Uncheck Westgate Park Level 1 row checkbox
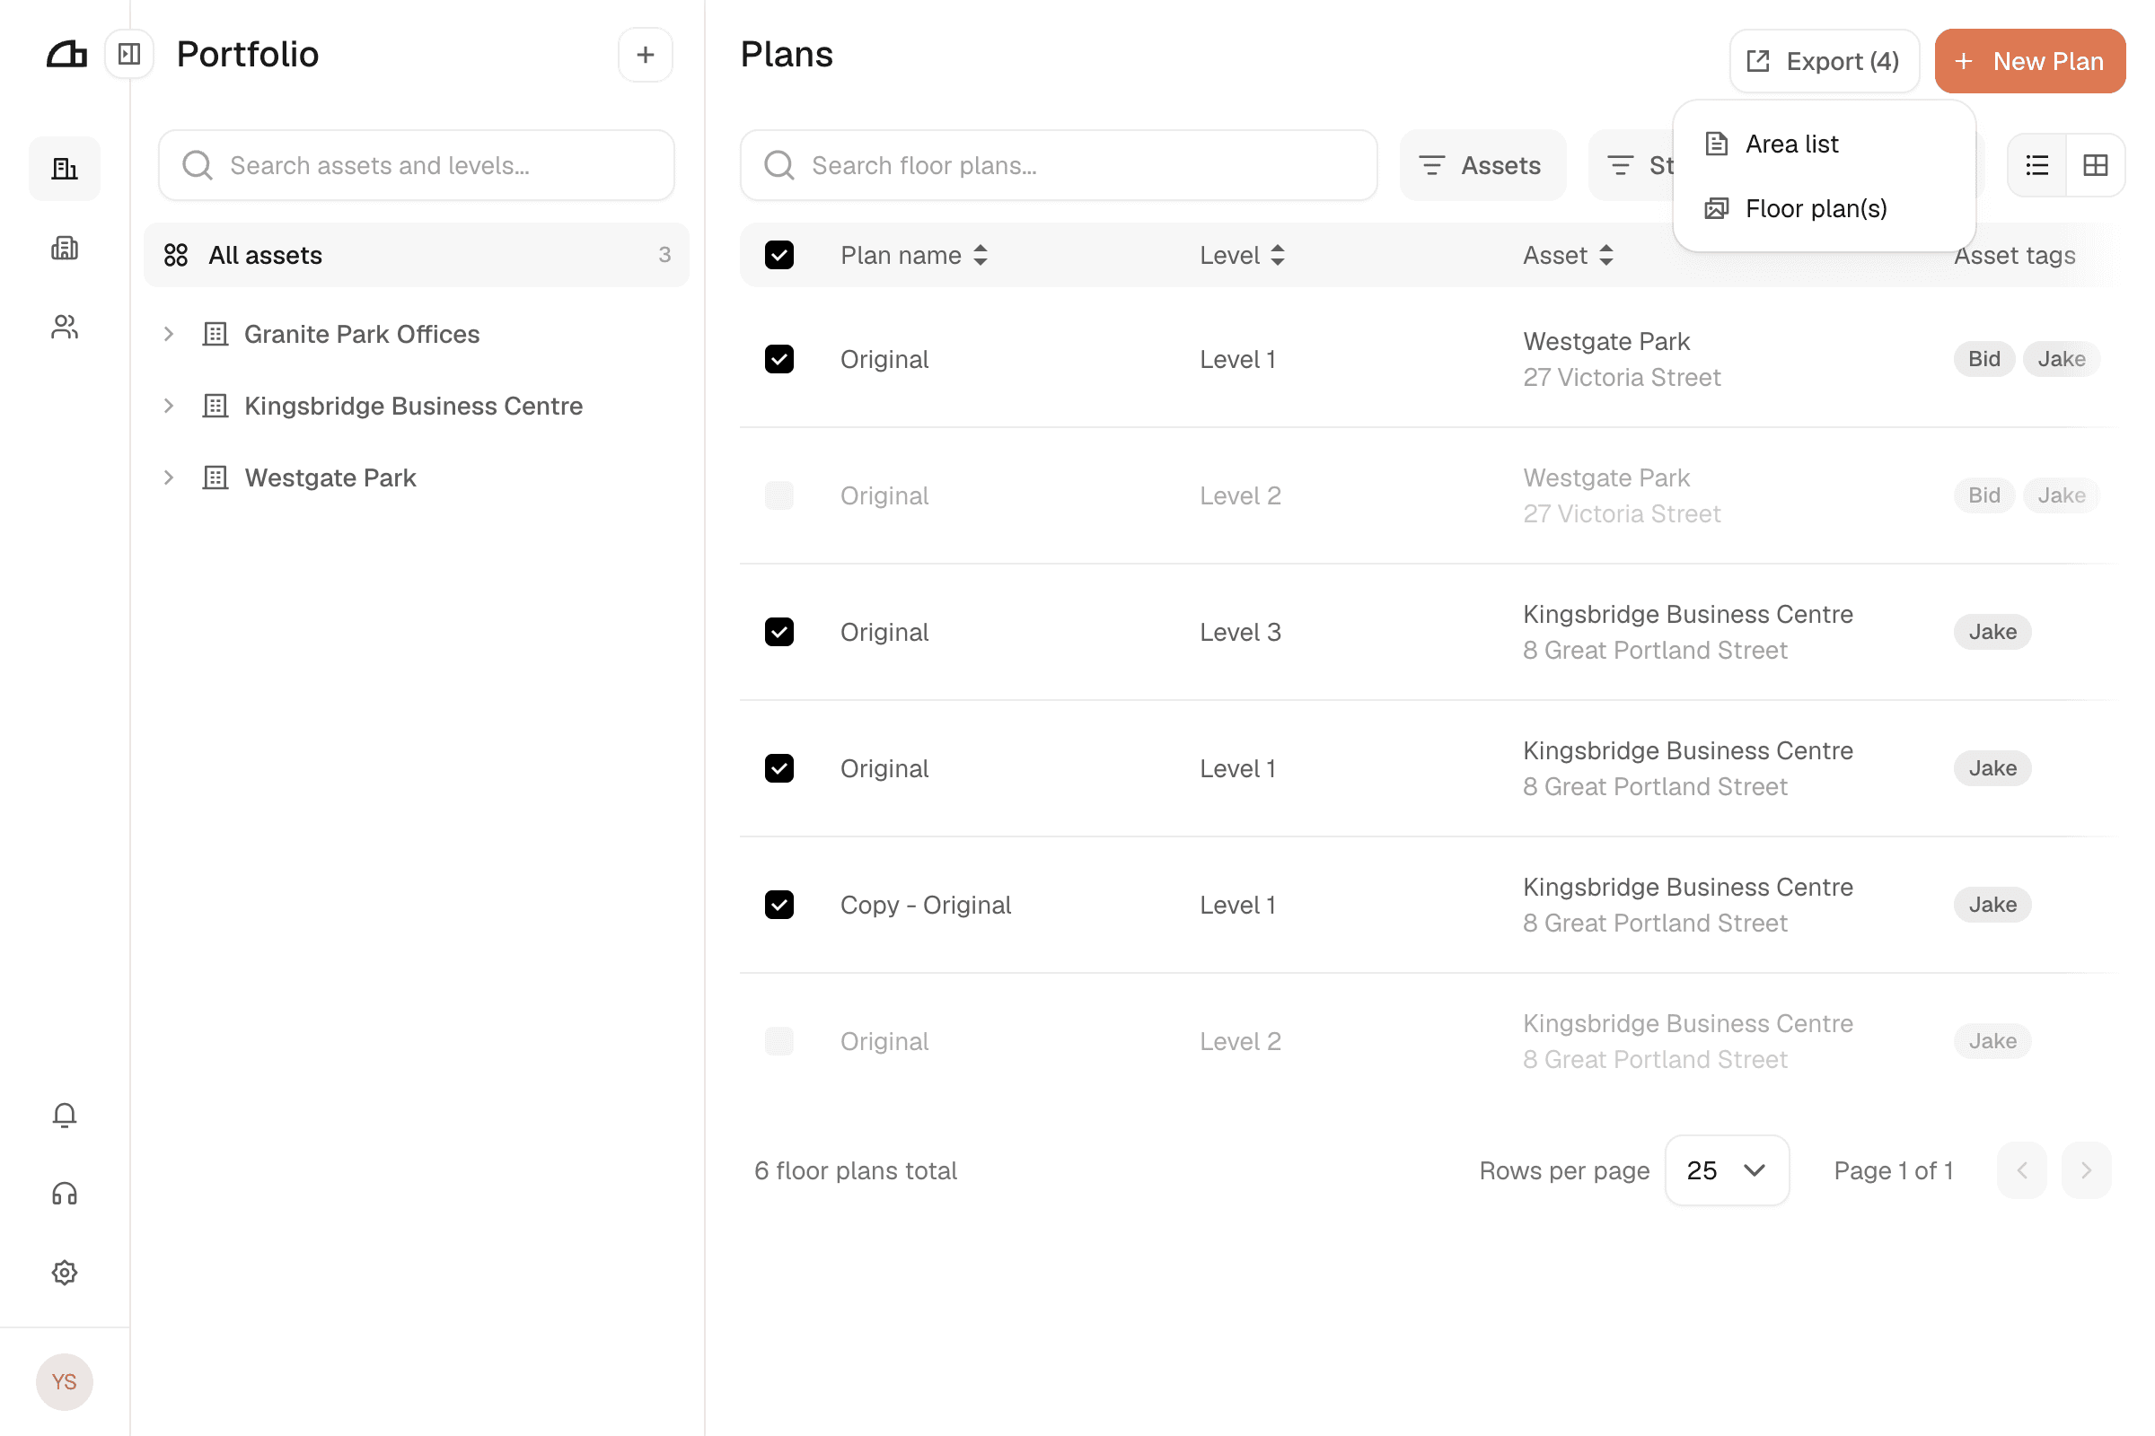Viewport: 2155px width, 1436px height. 778,359
